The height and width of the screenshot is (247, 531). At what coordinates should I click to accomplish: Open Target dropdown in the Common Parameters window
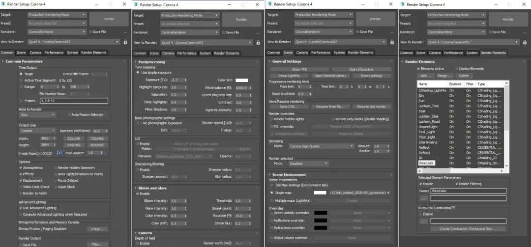click(x=57, y=15)
